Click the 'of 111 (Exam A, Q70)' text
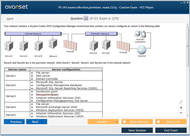Image resolution: width=190 pixels, height=136 pixels. coord(104,18)
